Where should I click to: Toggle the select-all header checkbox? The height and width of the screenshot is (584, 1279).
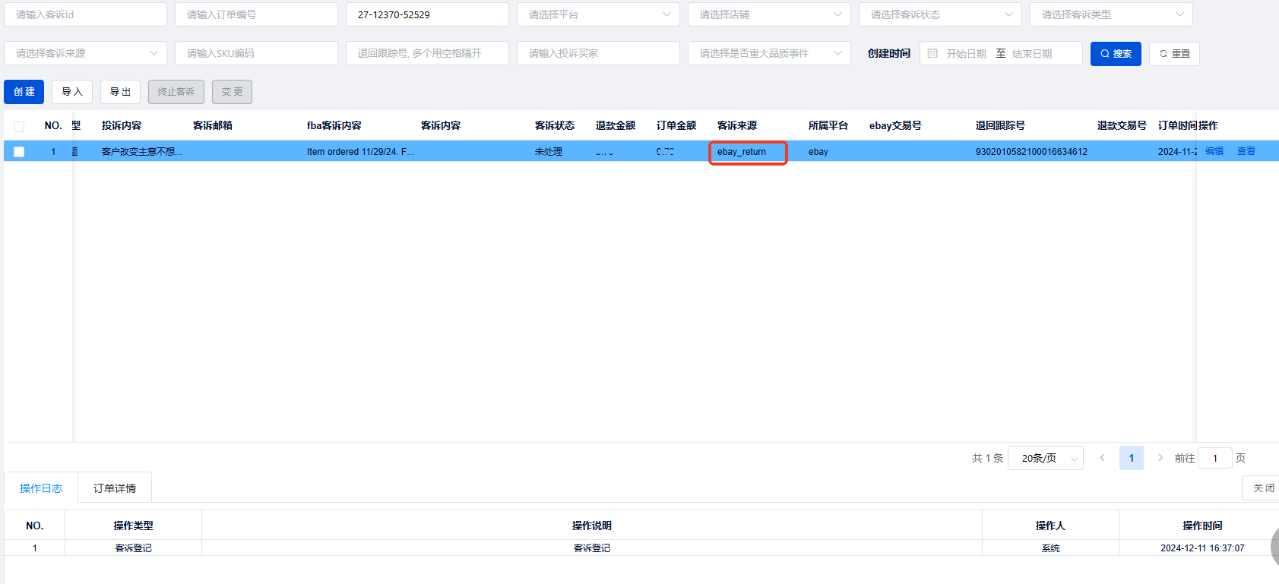coord(19,127)
